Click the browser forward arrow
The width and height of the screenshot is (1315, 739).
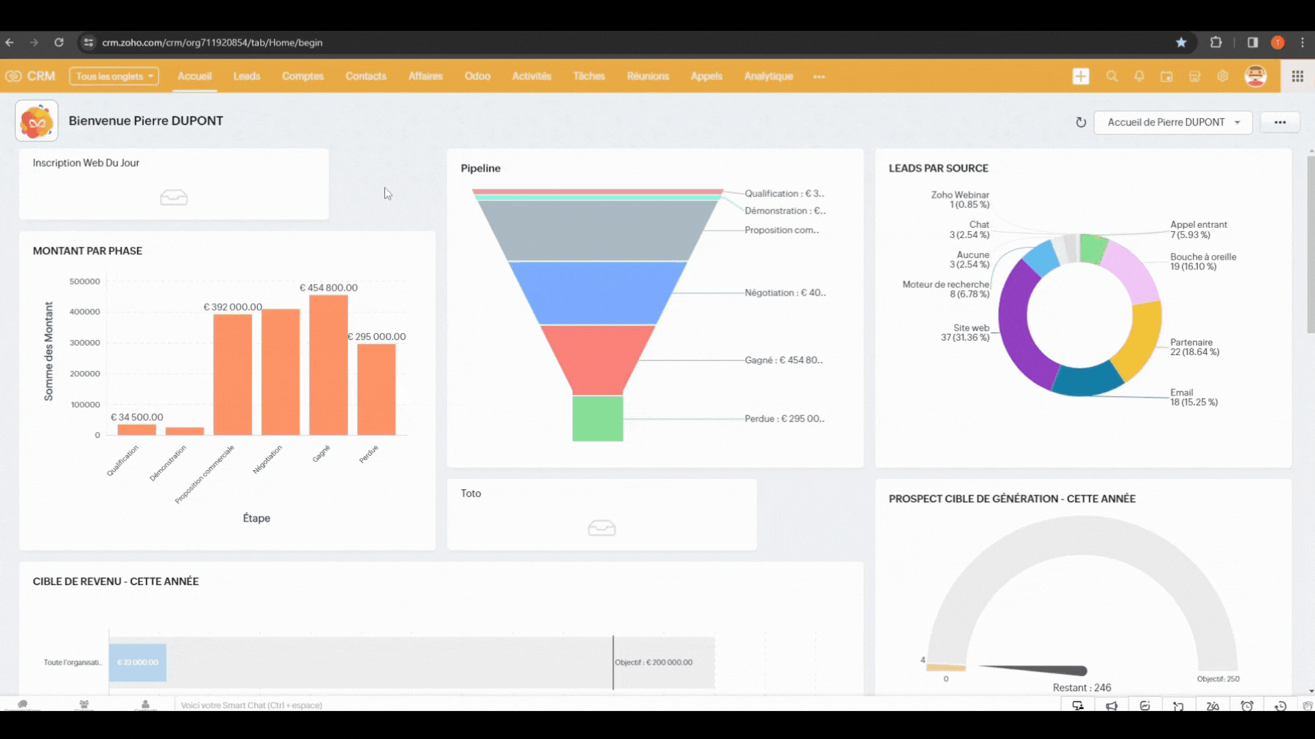click(x=34, y=42)
